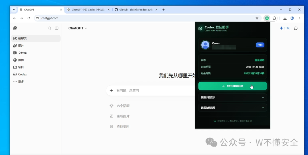Click 导出身份信息 export button
Viewport: 308px width, 155px height.
tap(233, 86)
